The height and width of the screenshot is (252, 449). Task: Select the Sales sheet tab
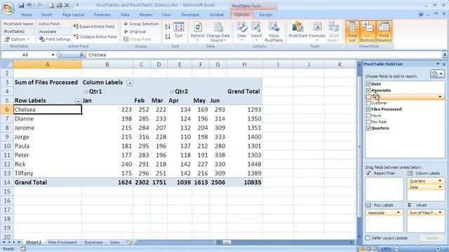[115, 242]
